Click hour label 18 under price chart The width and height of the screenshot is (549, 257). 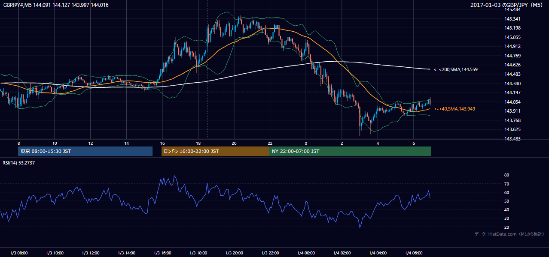[198, 143]
